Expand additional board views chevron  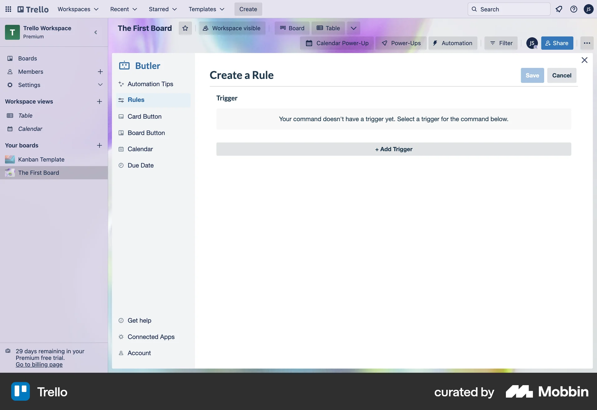pyautogui.click(x=353, y=28)
